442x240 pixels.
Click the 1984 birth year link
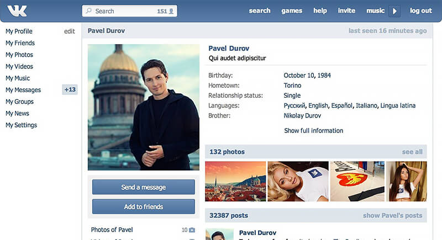[x=324, y=76]
